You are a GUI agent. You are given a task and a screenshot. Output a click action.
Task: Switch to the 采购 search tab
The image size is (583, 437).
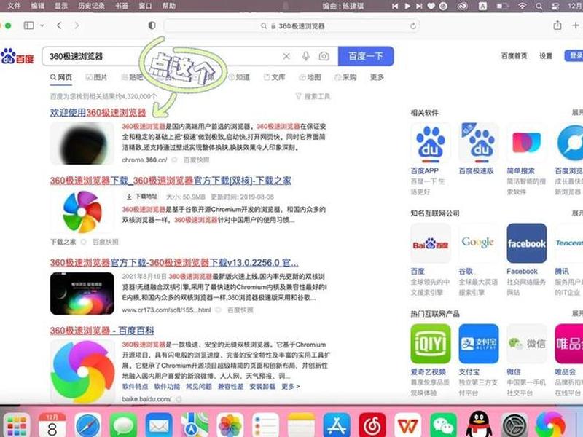345,77
